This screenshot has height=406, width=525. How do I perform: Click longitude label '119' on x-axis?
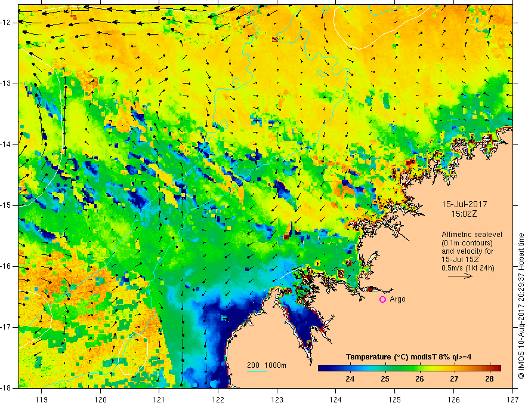(x=41, y=399)
